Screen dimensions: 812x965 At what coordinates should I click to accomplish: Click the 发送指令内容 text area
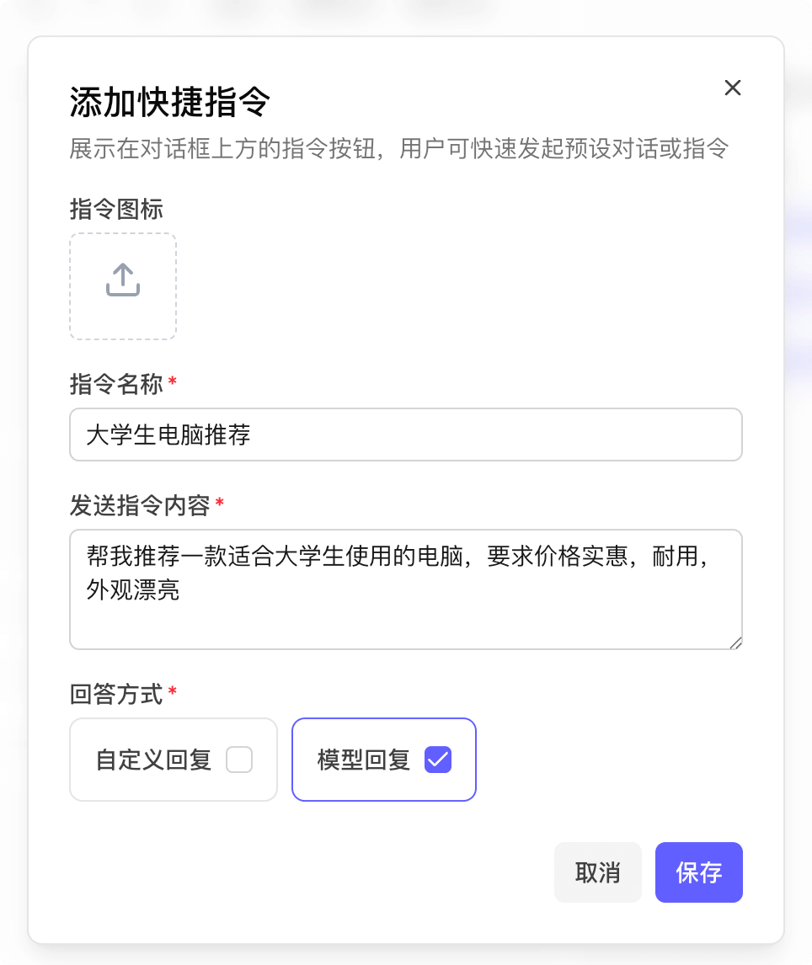pos(406,589)
